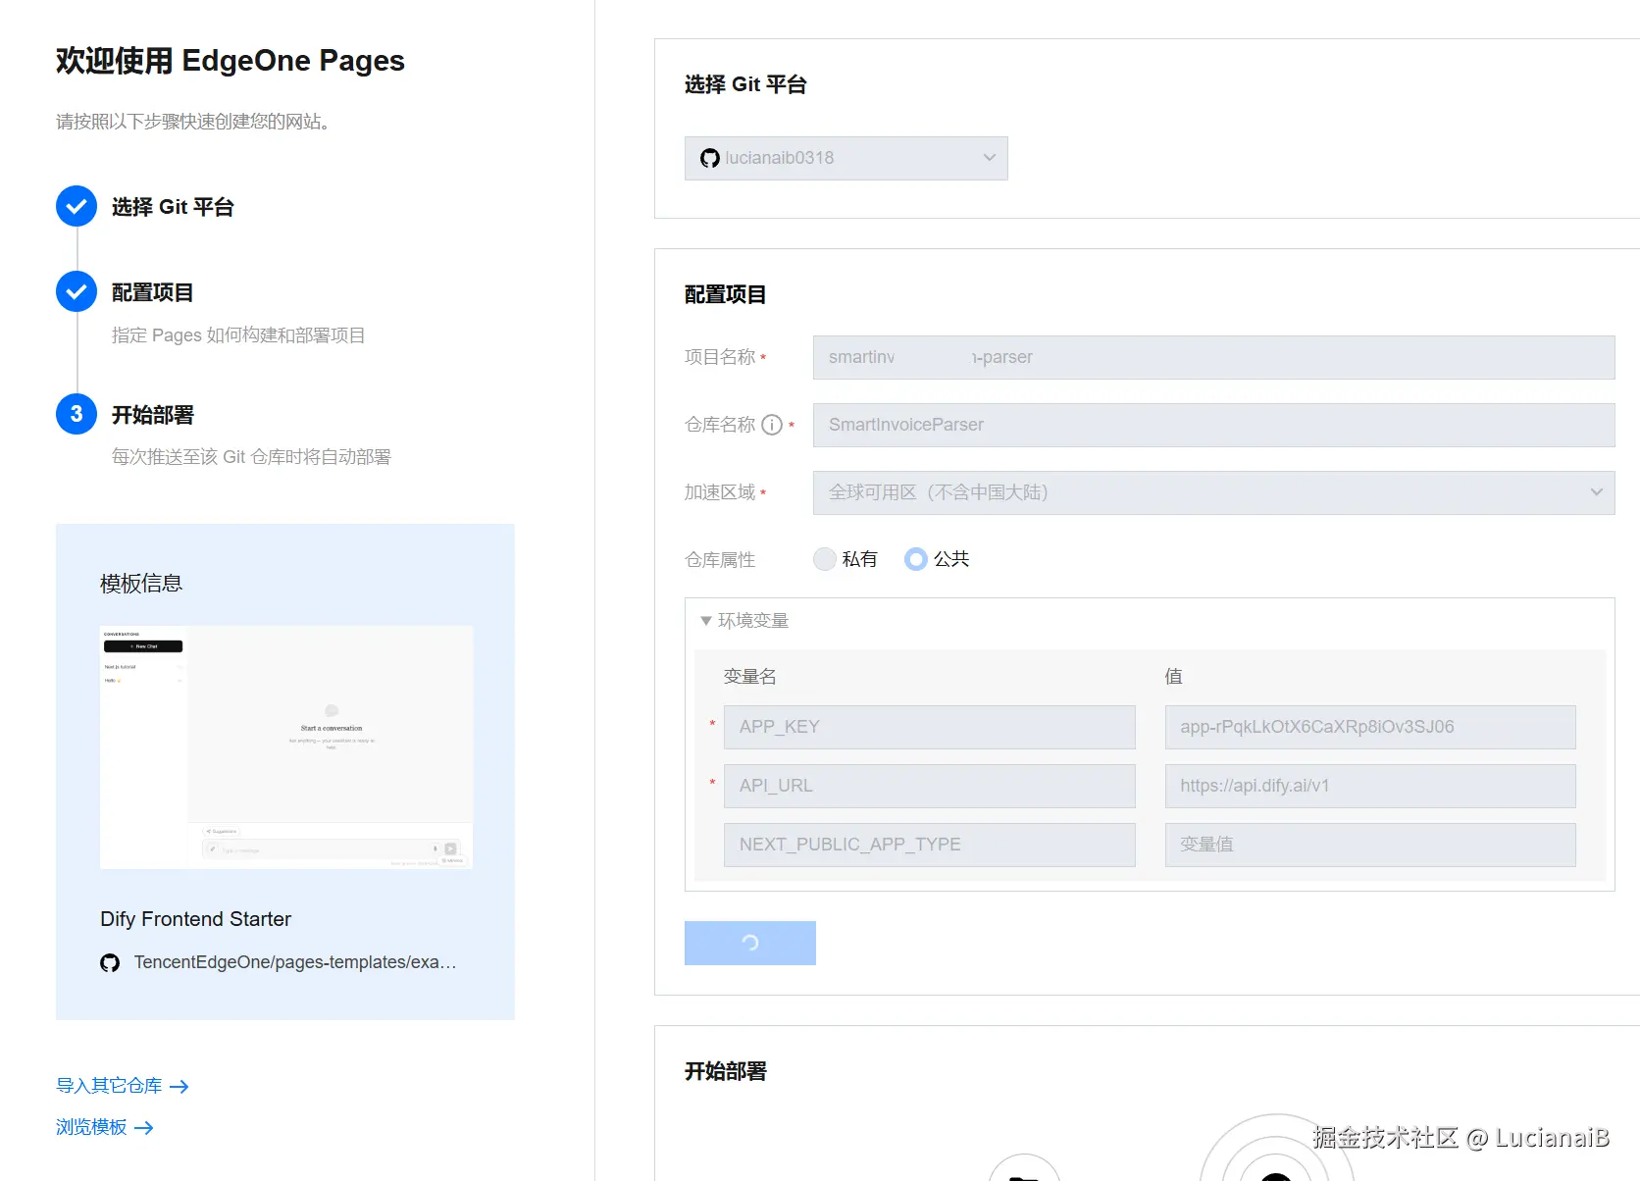Click the Dify Frontend Starter template thumbnail
1640x1181 pixels.
pos(286,747)
